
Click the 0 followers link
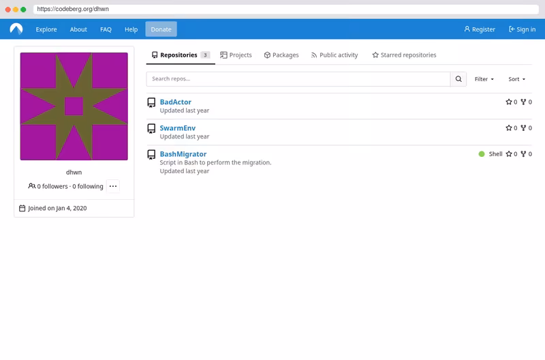pos(52,186)
